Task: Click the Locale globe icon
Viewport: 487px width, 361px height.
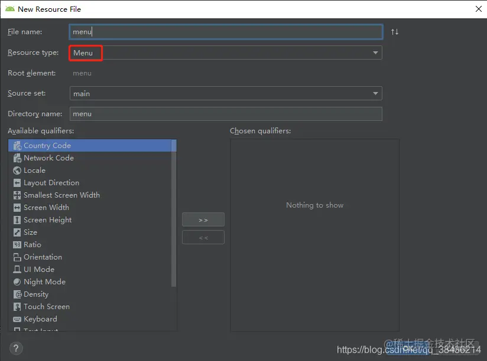Action: coord(17,170)
